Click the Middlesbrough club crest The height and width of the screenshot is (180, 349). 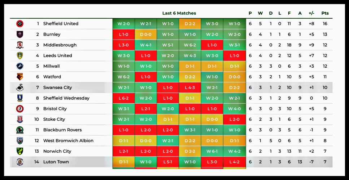20,45
